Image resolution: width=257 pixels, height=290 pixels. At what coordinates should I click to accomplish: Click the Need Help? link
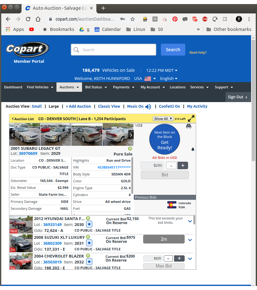tap(198, 52)
